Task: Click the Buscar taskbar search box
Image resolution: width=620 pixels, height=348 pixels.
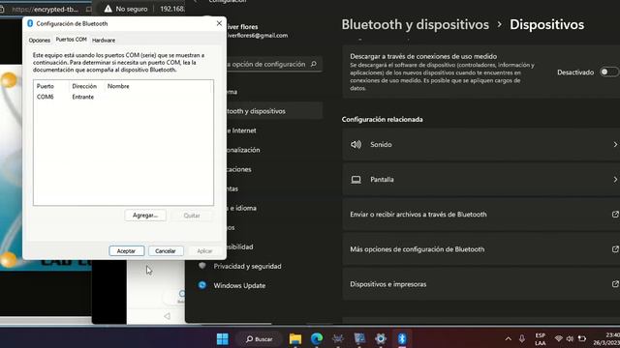Action: [x=260, y=339]
